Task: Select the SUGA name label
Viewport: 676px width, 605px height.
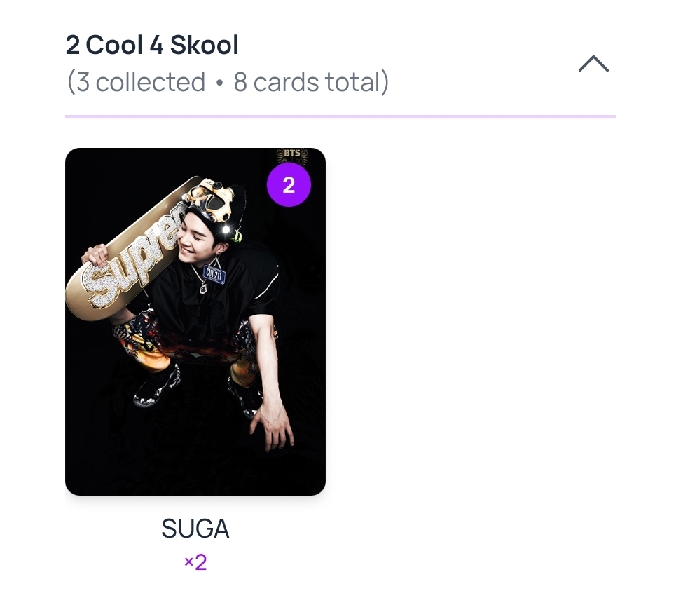Action: [195, 529]
